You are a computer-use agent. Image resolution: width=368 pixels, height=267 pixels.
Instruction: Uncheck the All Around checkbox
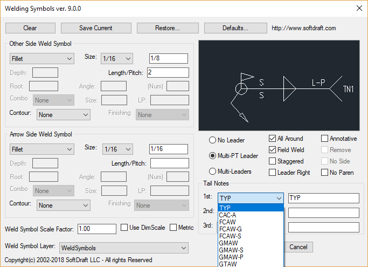(x=273, y=139)
